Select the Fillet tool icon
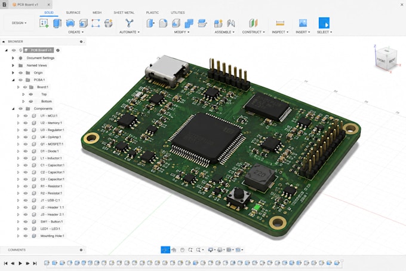The image size is (406, 271). click(x=163, y=23)
